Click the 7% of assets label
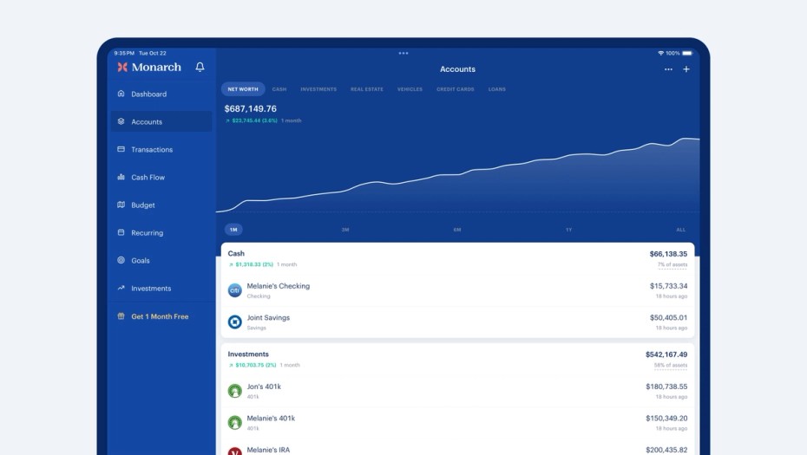Viewport: 807px width, 455px height. (x=672, y=265)
